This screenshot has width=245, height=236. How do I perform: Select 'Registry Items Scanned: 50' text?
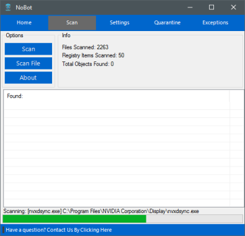(93, 55)
